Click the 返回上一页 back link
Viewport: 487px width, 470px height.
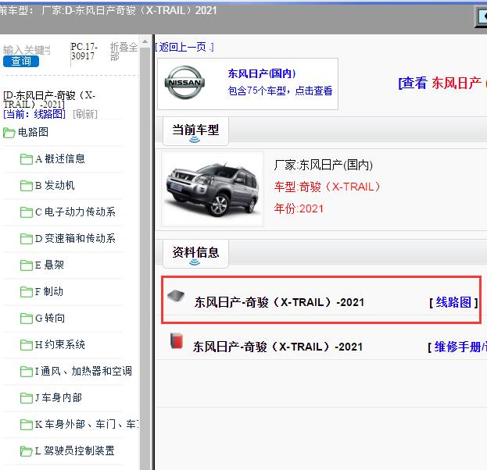[184, 47]
